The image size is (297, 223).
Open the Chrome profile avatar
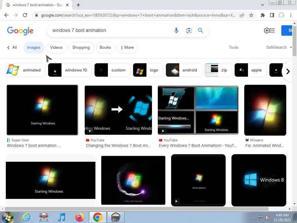[281, 15]
